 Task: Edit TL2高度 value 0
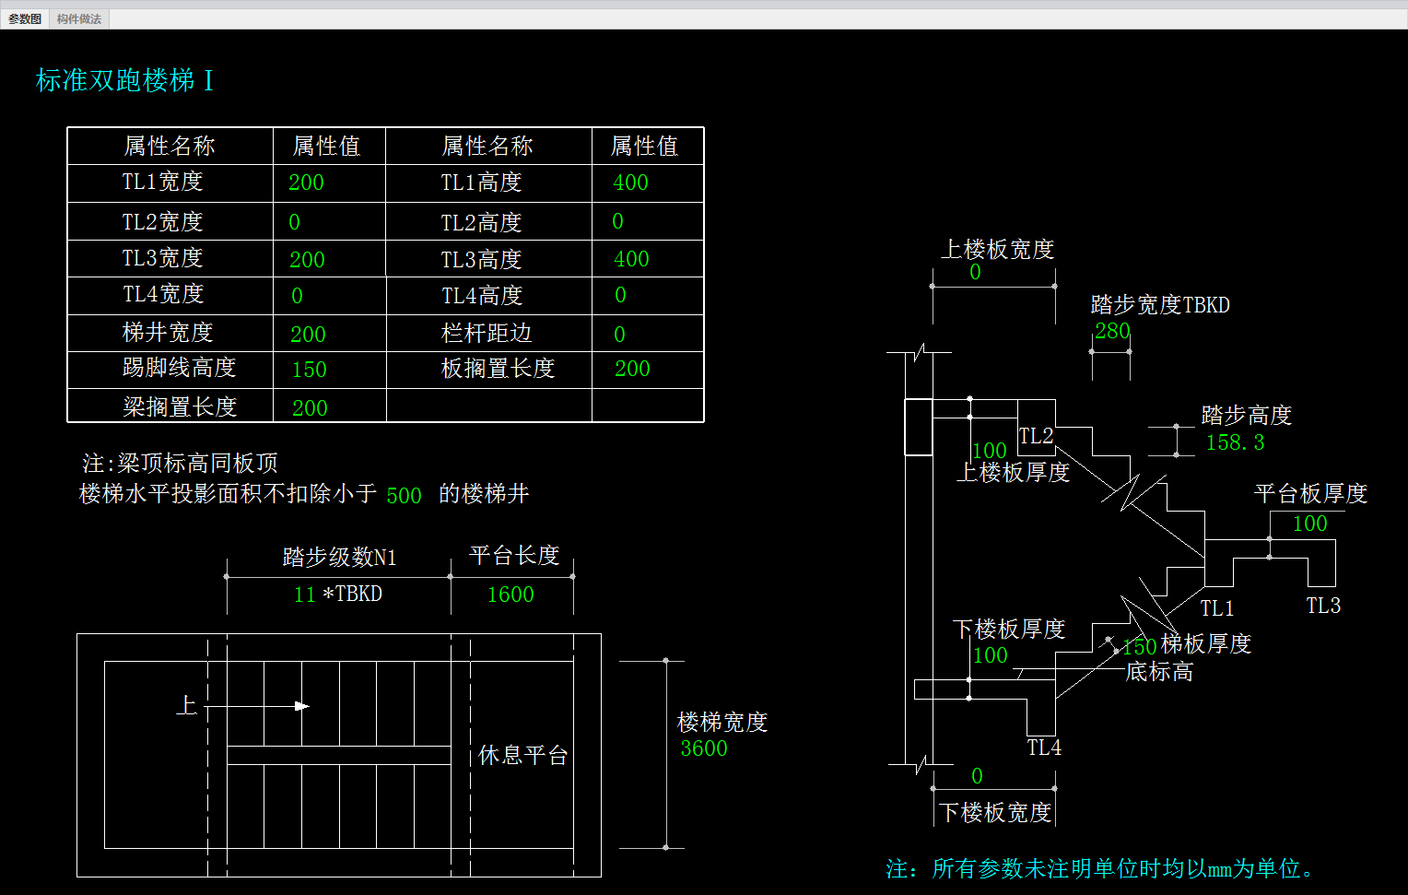pos(618,221)
